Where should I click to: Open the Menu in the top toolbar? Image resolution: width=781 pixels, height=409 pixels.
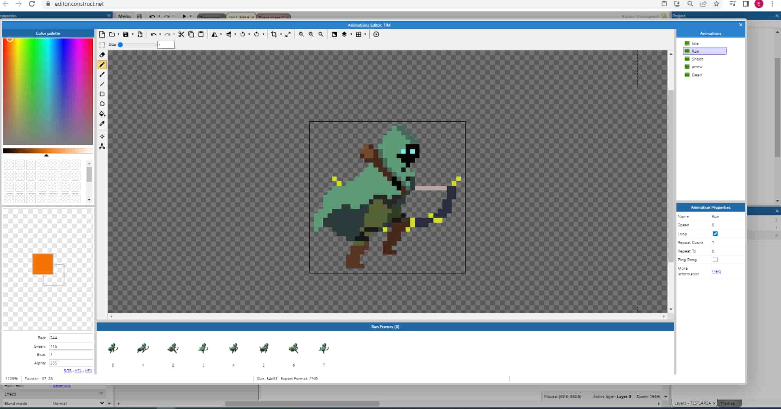click(x=124, y=16)
